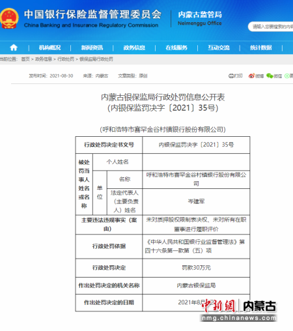
Task: Click the print icon (打印)
Action: tap(236, 76)
